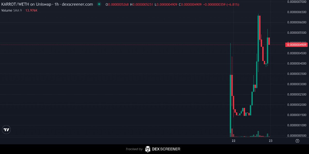309x154 pixels.
Task: Open chart settings via the gear icon
Action: tap(297, 141)
